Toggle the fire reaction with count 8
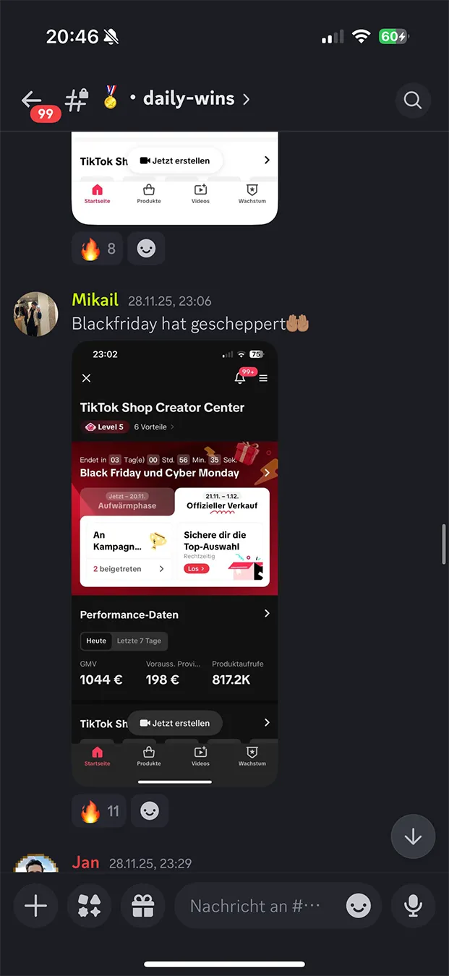Viewport: 449px width, 976px height. 98,249
